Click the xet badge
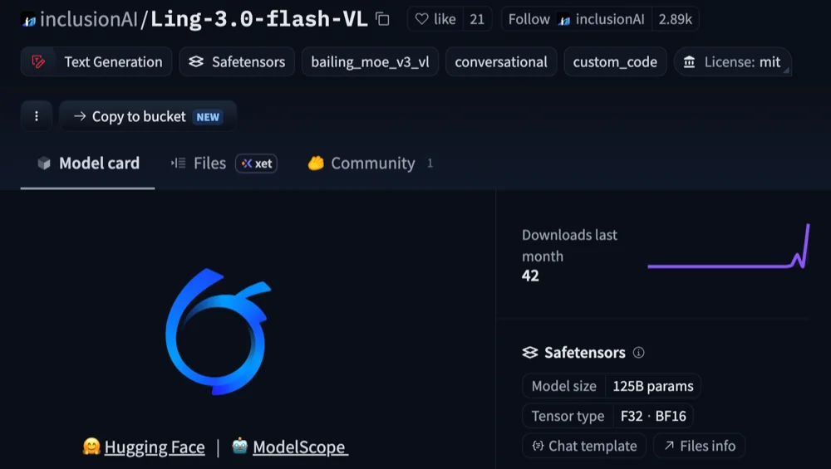 (257, 164)
